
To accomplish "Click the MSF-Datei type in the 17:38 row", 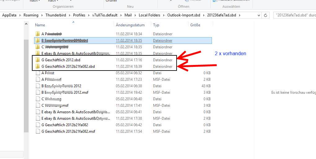I will pyautogui.click(x=161, y=118).
